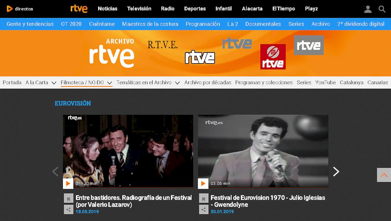Go to next carousel slide
This screenshot has height=221, width=391.
click(336, 171)
